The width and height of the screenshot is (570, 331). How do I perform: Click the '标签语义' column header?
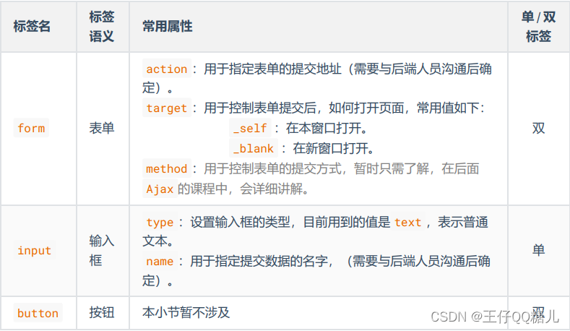coord(102,26)
